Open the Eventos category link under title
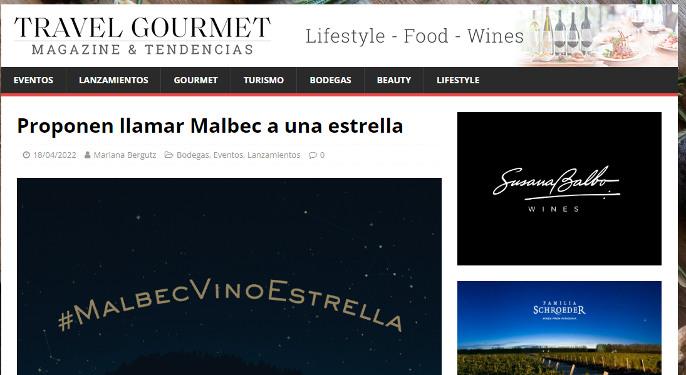Image resolution: width=686 pixels, height=375 pixels. pyautogui.click(x=229, y=155)
